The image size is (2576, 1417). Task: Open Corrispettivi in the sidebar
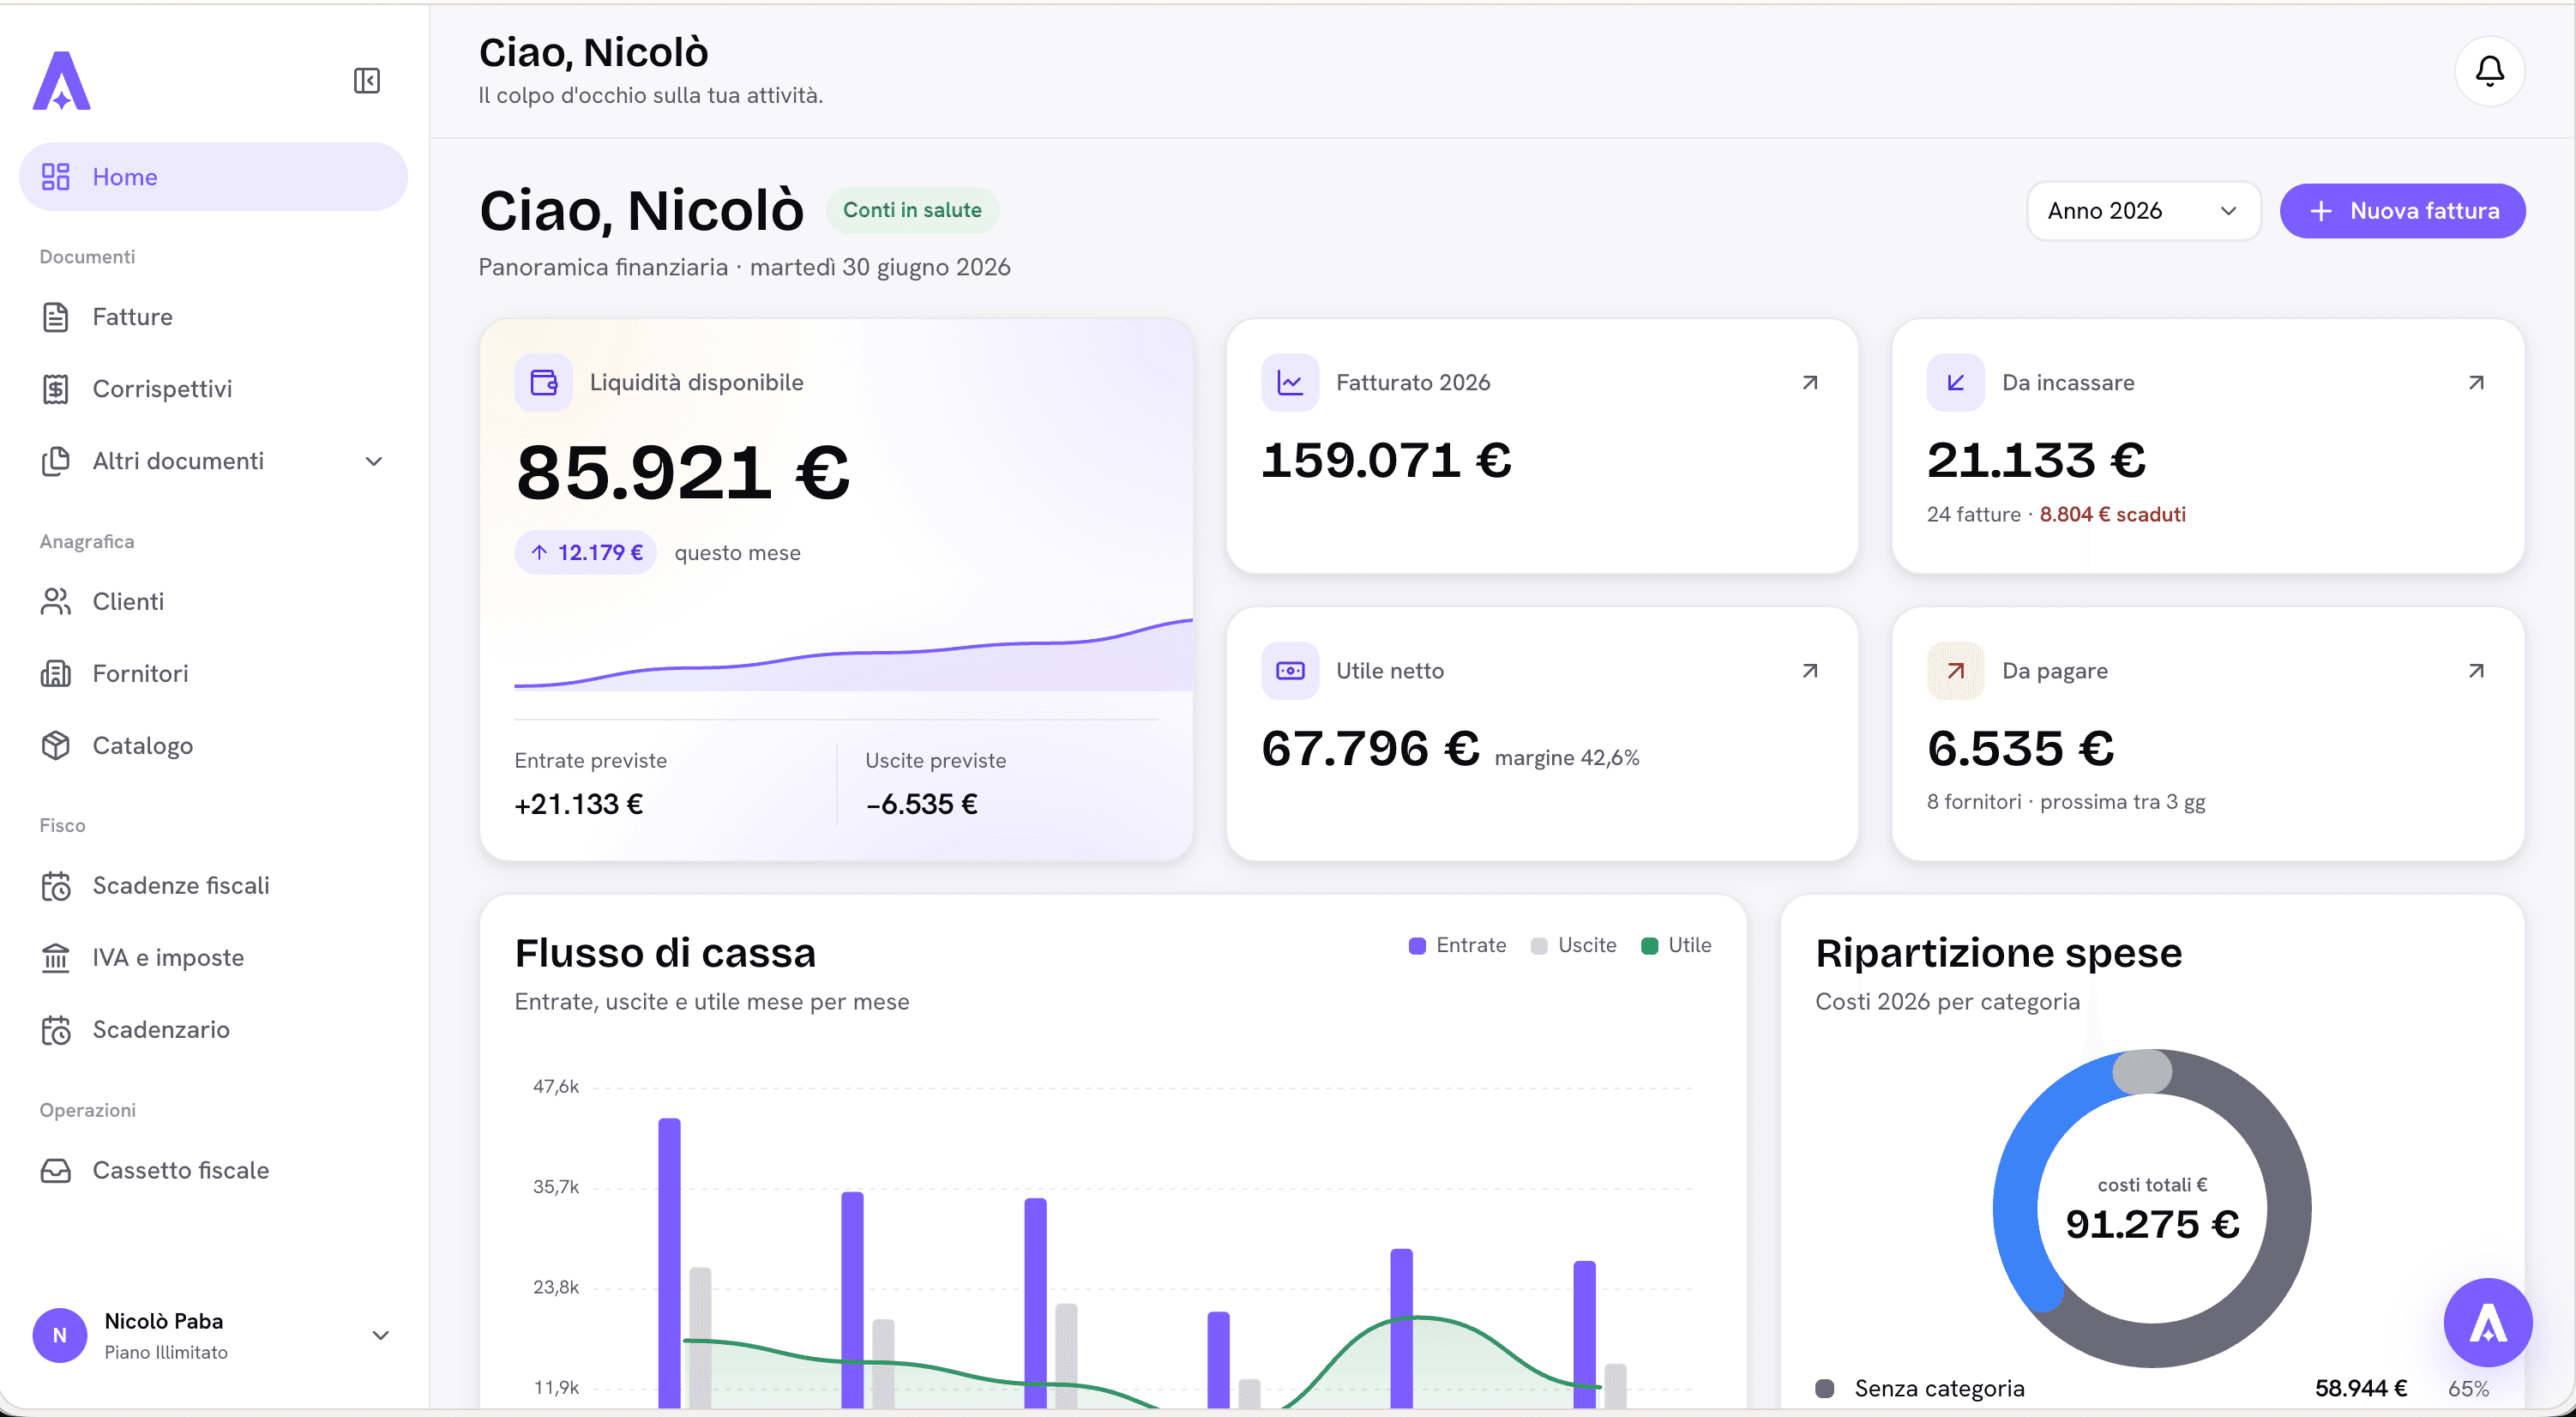213,389
